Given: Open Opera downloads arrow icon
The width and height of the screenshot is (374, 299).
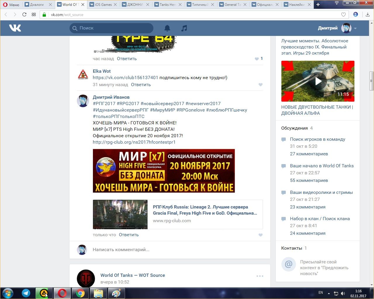Looking at the screenshot, I should tap(368, 15).
